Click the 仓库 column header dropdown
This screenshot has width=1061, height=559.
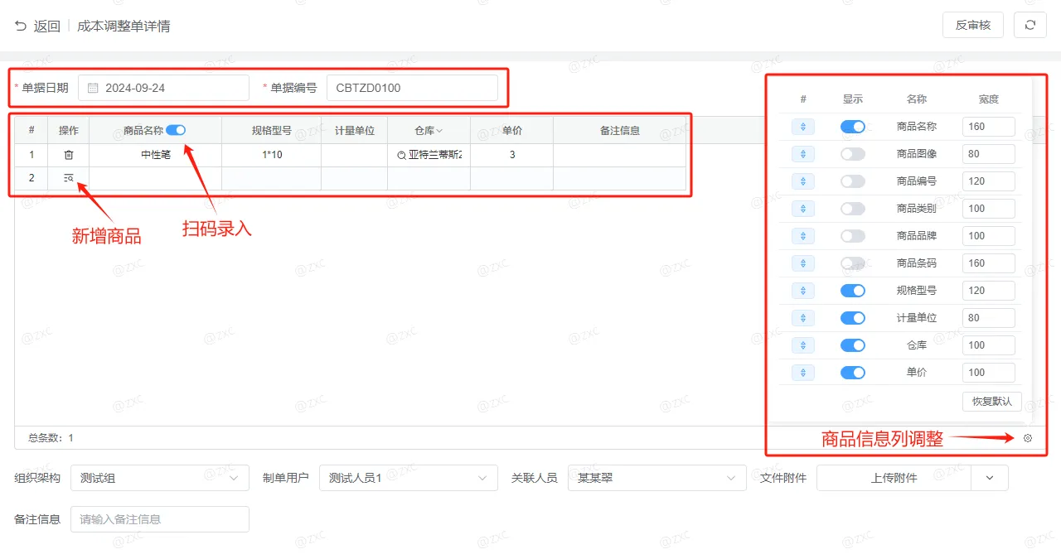[429, 130]
